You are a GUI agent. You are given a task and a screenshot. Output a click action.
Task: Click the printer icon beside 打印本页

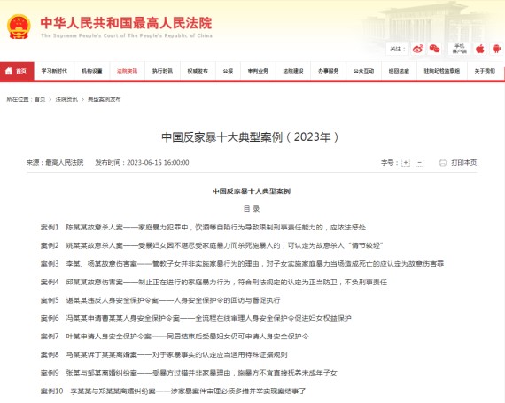[443, 163]
